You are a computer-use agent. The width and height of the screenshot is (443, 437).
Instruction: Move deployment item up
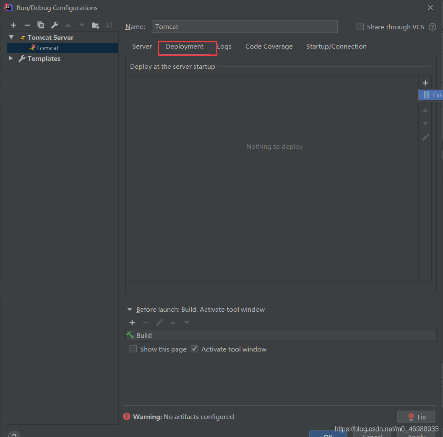pyautogui.click(x=425, y=110)
